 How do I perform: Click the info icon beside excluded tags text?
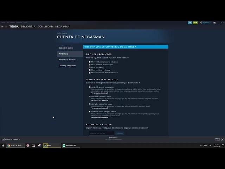pyautogui.click(x=148, y=128)
